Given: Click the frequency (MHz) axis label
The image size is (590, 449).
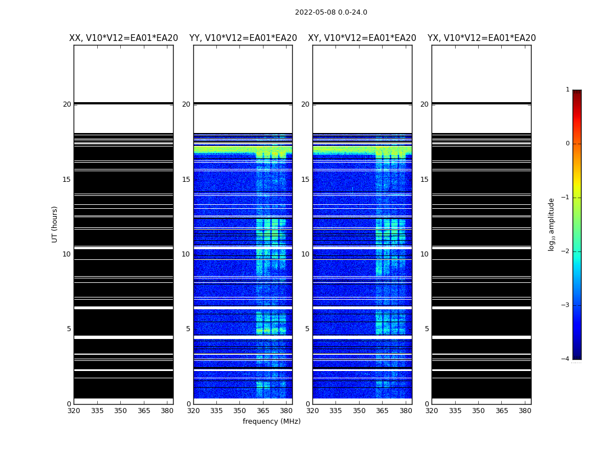Looking at the screenshot, I should tap(271, 421).
